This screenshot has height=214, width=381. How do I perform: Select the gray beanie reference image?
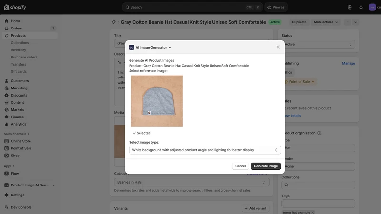157,101
